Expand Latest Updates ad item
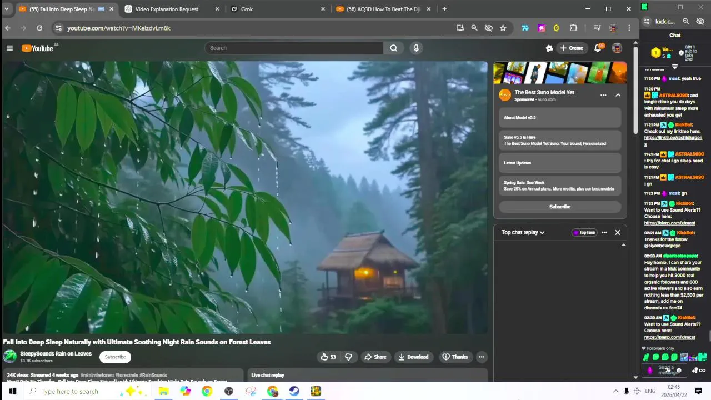This screenshot has height=400, width=711. [x=560, y=163]
